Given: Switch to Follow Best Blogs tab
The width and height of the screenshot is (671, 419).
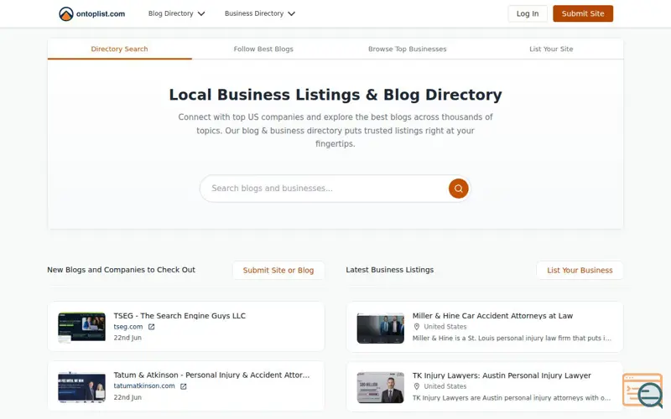Looking at the screenshot, I should pos(263,49).
